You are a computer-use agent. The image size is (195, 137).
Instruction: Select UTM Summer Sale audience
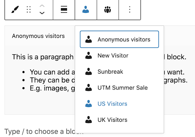click(x=119, y=88)
